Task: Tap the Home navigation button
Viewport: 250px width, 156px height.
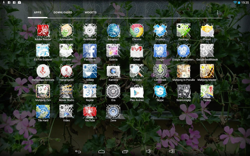Action: [102, 151]
